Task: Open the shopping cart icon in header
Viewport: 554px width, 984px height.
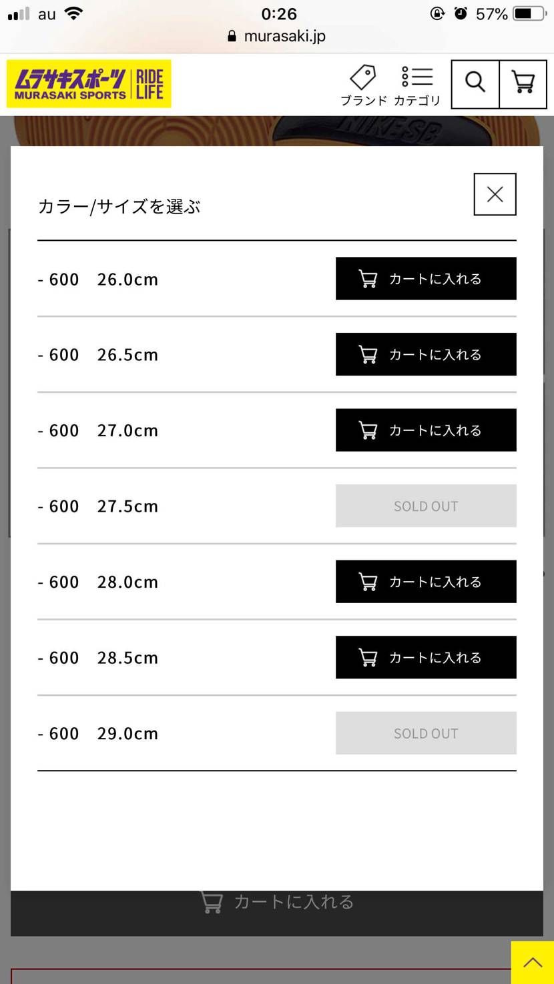Action: pyautogui.click(x=523, y=84)
